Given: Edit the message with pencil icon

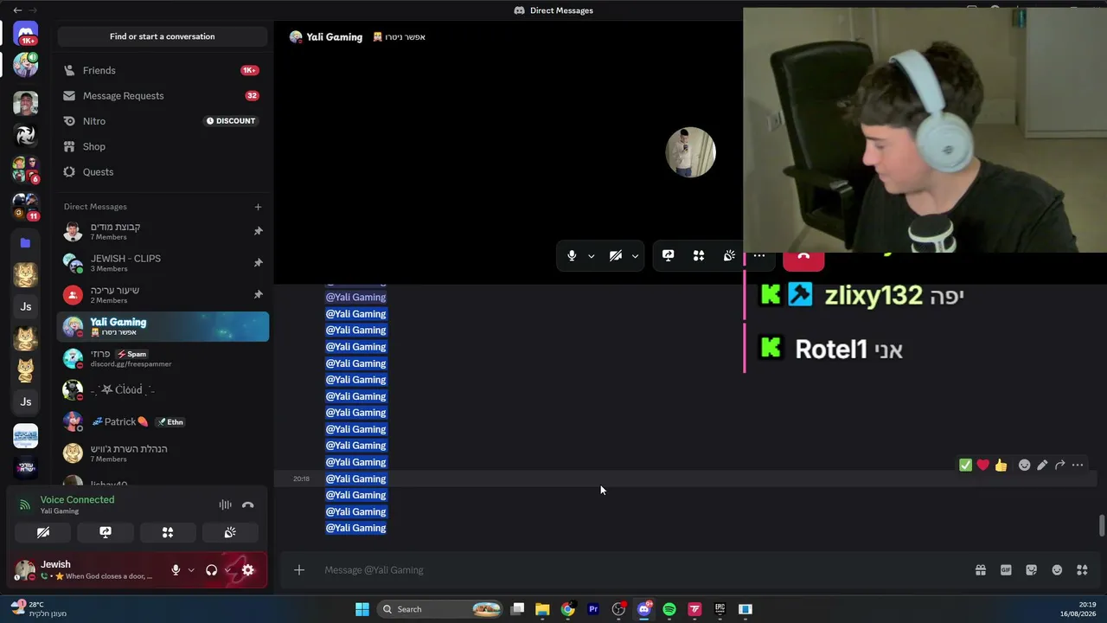Looking at the screenshot, I should point(1042,466).
